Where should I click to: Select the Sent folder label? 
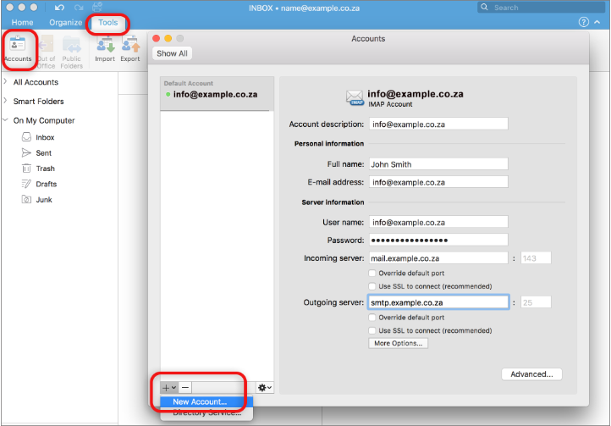coord(44,153)
